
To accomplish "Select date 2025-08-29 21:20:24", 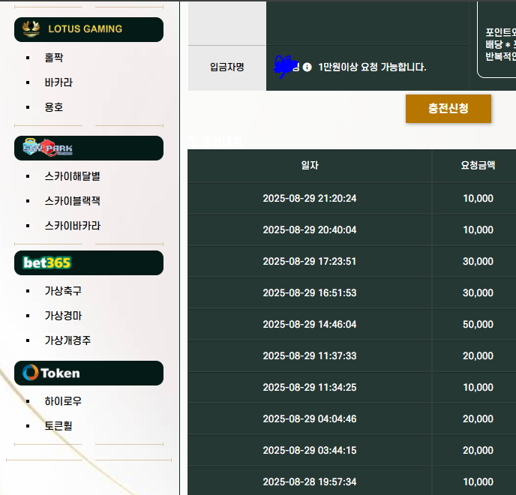I will 310,199.
